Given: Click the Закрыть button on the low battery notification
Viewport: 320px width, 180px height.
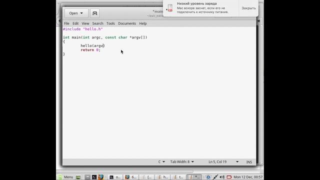Looking at the screenshot, I should click(248, 8).
